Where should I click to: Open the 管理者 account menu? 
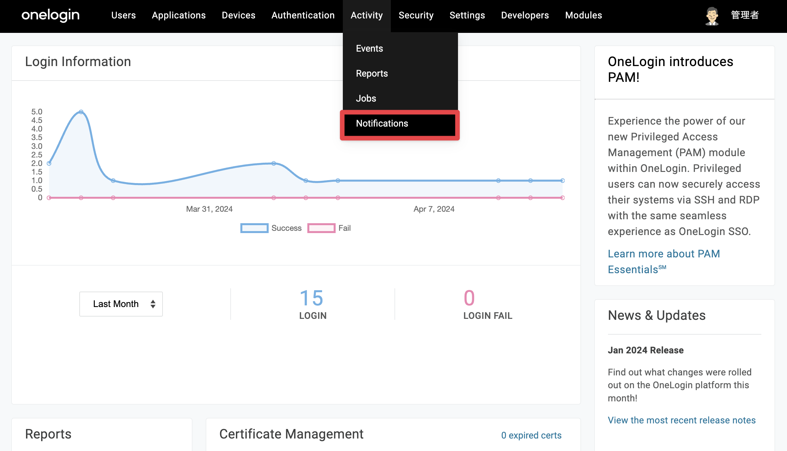click(745, 15)
